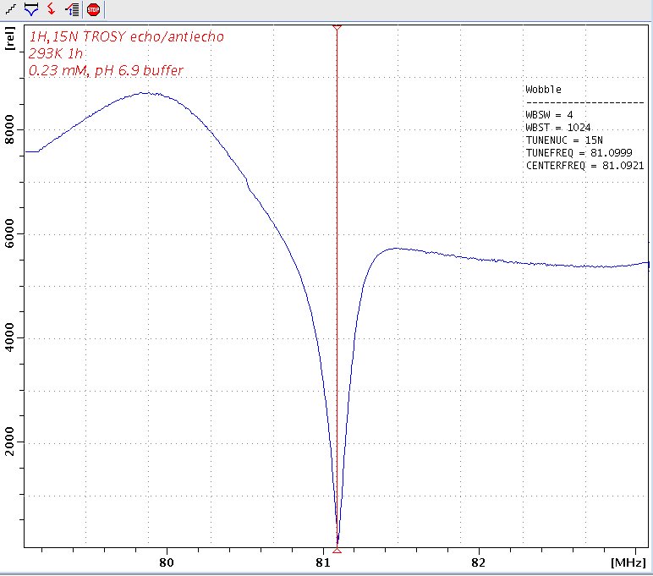Stop the wobble procedure
Viewport: 653px width, 576px height.
pos(93,9)
